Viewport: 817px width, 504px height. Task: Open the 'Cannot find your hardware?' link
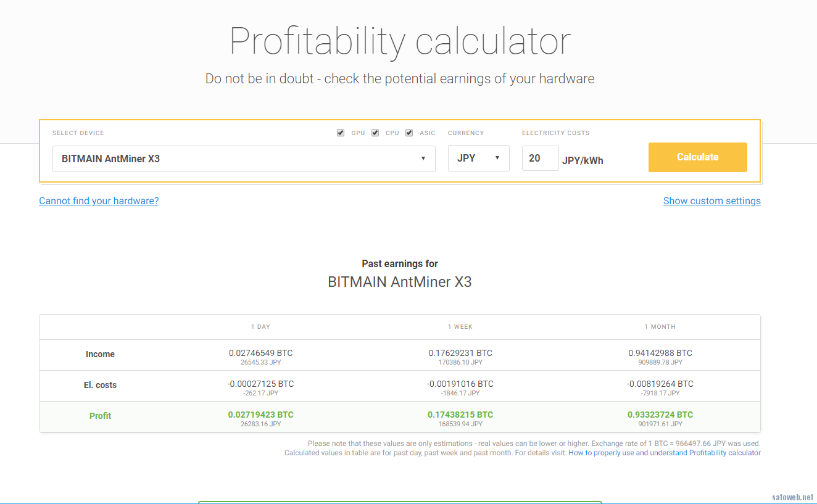pos(99,200)
